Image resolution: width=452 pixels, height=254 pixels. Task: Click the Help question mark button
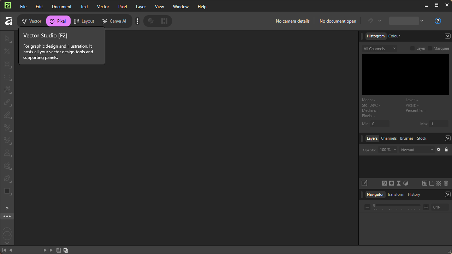(x=438, y=21)
